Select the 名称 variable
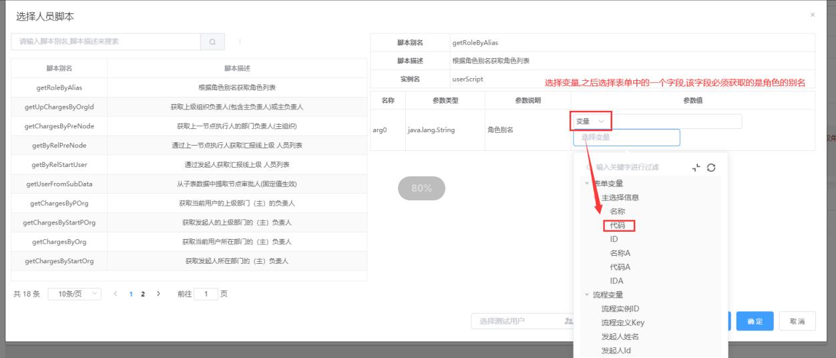 pos(618,211)
